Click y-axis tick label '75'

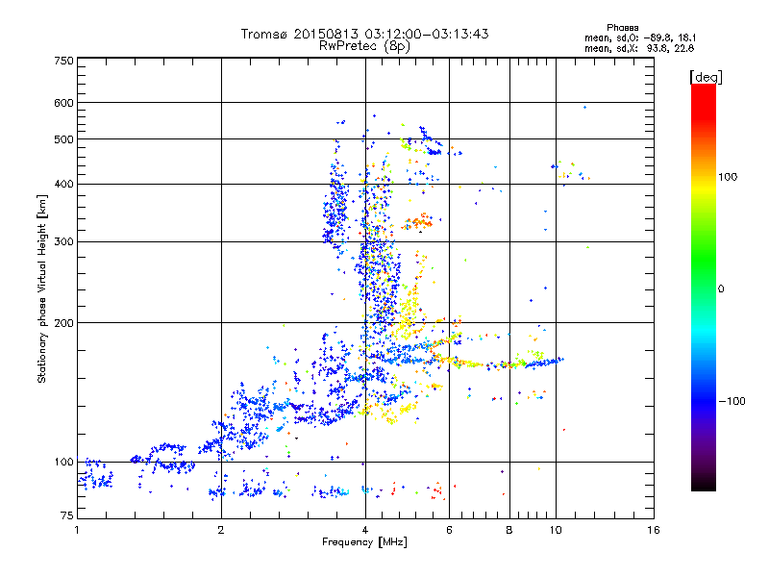[x=67, y=515]
